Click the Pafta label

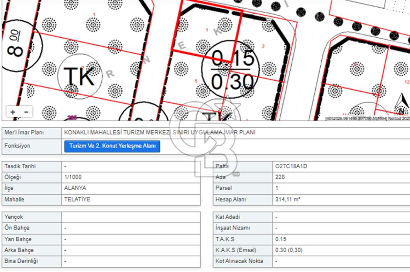coord(222,166)
